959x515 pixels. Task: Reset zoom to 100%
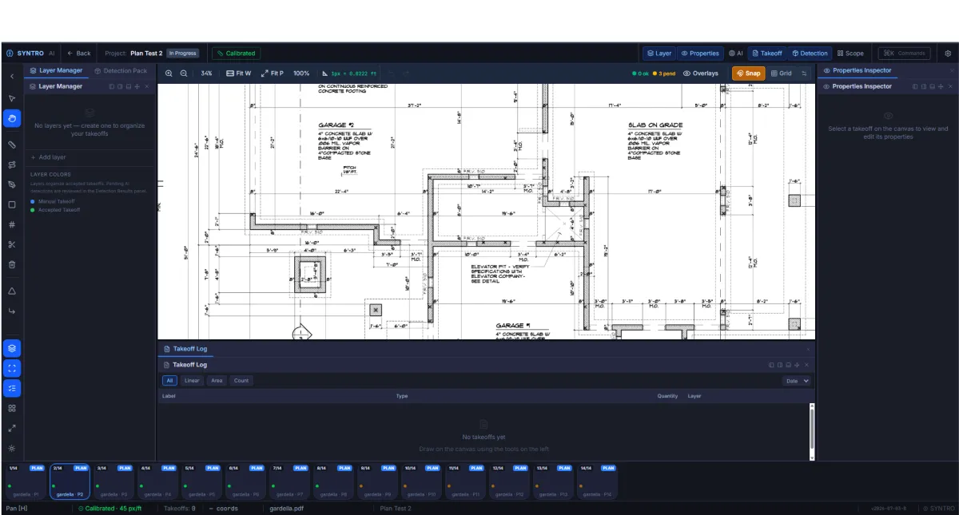(301, 73)
